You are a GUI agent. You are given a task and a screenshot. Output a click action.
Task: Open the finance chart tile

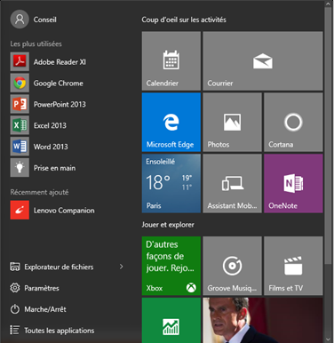point(171,320)
